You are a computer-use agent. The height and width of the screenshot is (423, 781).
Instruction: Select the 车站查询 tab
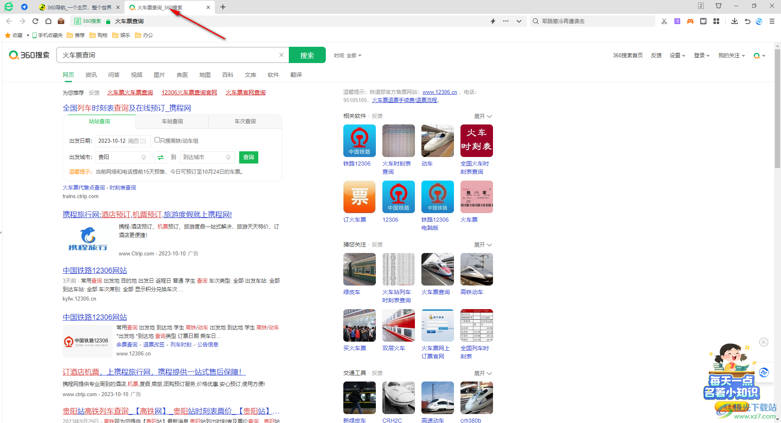point(172,121)
